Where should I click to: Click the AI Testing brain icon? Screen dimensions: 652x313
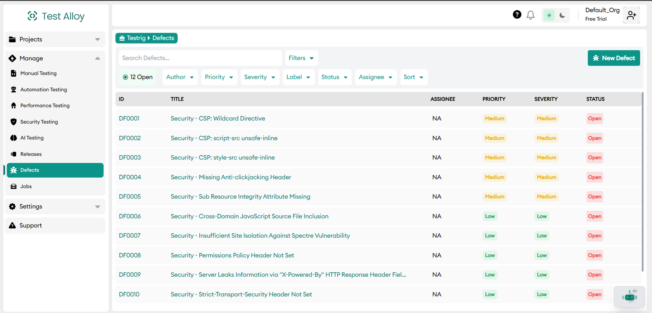[x=13, y=138]
